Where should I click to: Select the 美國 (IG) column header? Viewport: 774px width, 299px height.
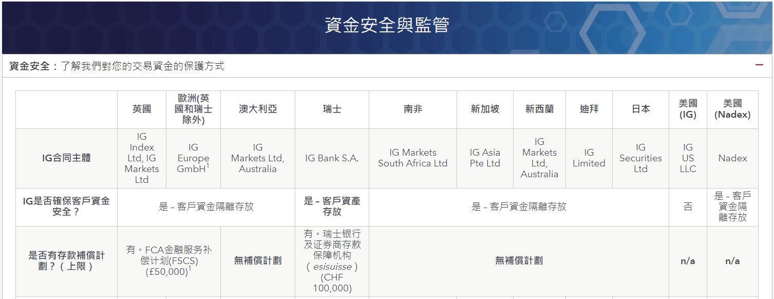click(x=687, y=109)
